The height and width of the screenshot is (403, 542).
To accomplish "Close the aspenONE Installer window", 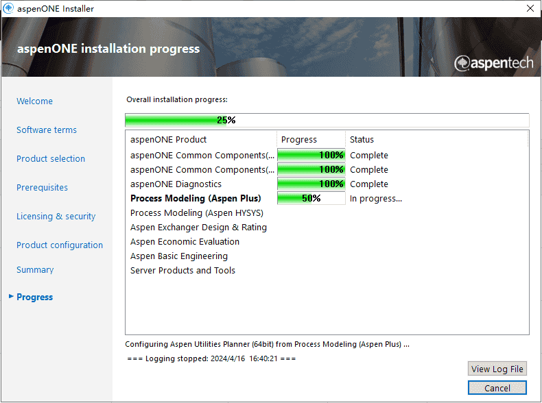I will pyautogui.click(x=530, y=8).
